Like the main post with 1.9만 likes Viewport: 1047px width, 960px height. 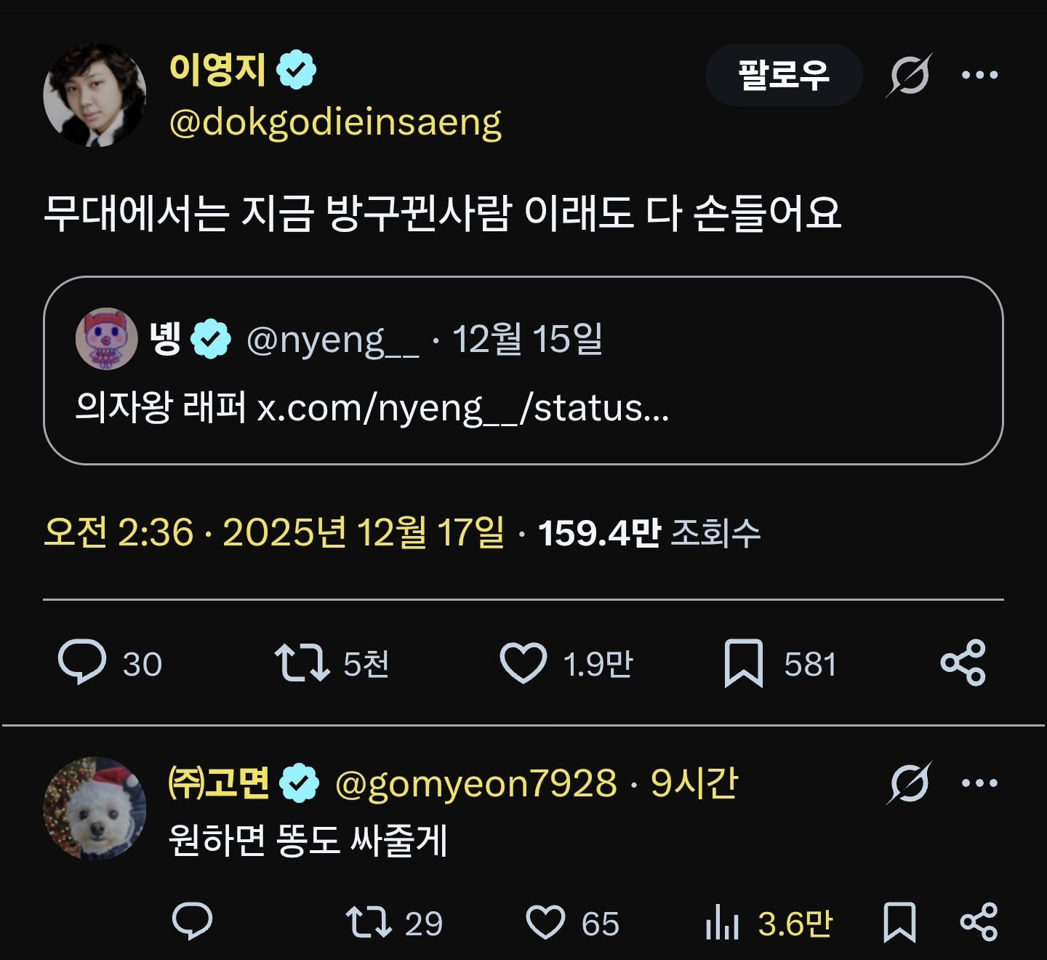(x=523, y=663)
